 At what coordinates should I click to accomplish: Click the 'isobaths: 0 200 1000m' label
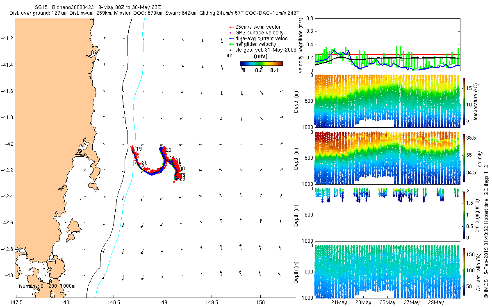click(46, 286)
